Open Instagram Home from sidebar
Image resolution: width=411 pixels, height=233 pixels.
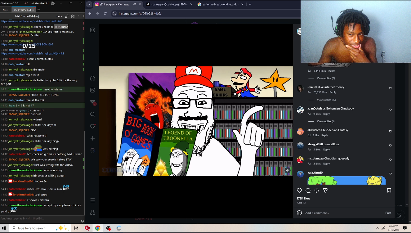coord(92,78)
